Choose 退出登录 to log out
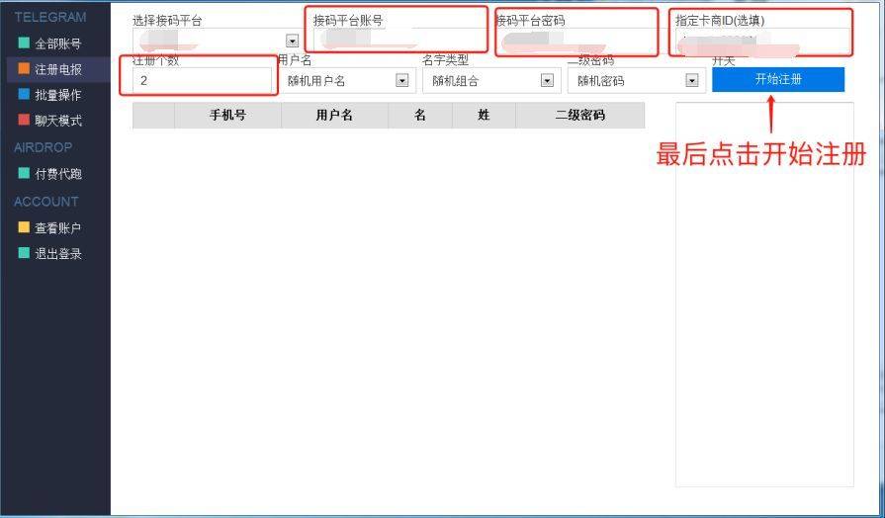 point(58,253)
